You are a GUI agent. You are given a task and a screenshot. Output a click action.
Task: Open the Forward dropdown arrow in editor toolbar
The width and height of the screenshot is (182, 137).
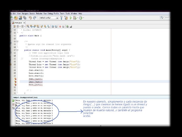tap(25, 27)
